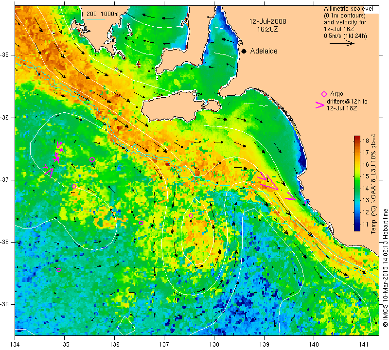Click the '12-Jul 18Z' drifter legend text

pyautogui.click(x=342, y=108)
